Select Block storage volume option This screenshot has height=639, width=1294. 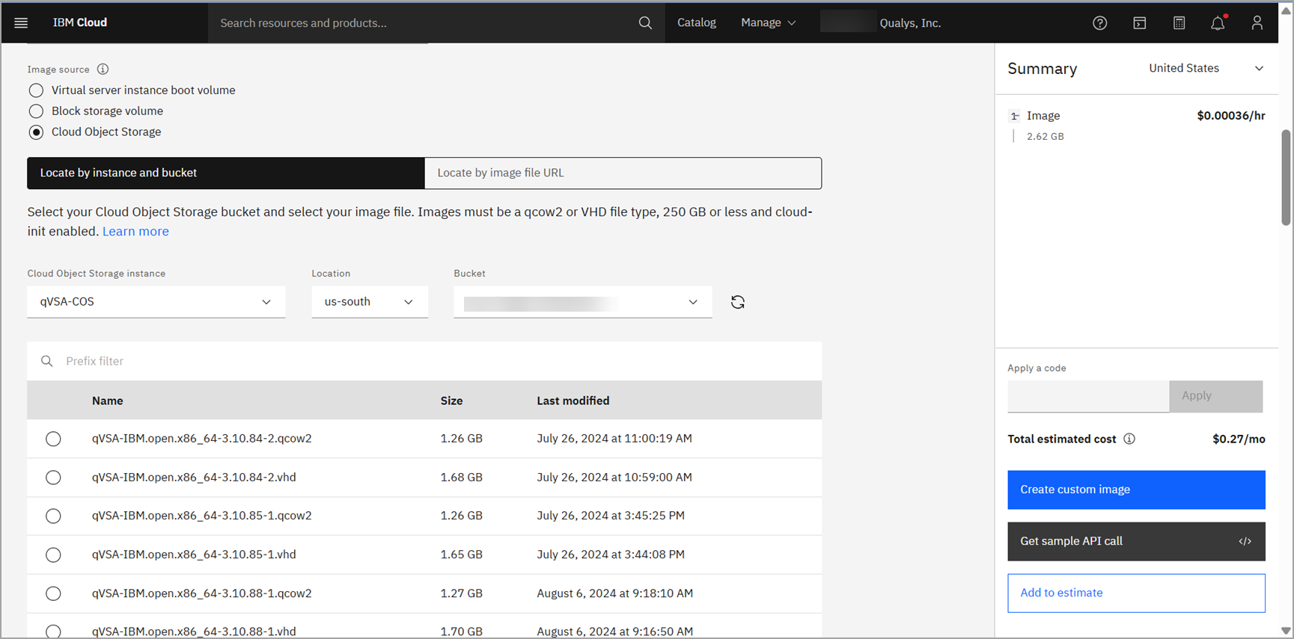pos(36,111)
